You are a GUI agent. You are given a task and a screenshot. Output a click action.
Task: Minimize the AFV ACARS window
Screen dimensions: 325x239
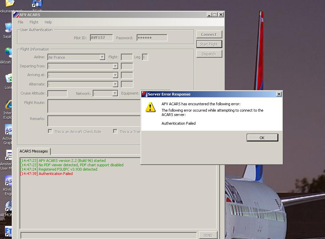pos(210,15)
